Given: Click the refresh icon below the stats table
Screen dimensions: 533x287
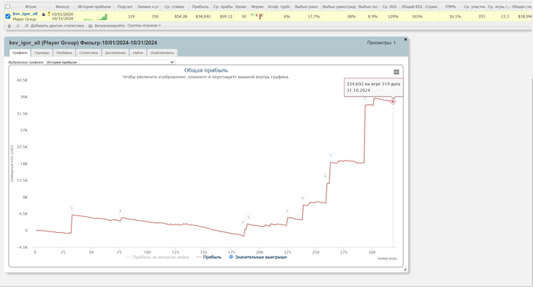Looking at the screenshot, I should (x=18, y=26).
